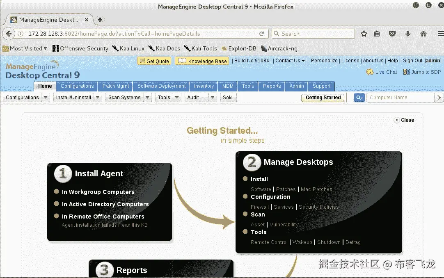Image resolution: width=444 pixels, height=278 pixels.
Task: Click Sign Out
Action: [412, 61]
